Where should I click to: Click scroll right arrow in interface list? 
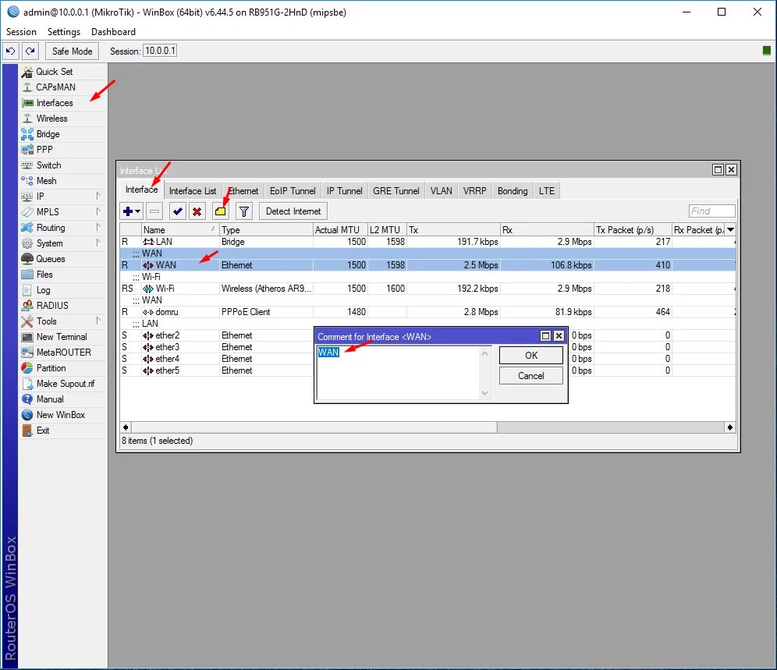coord(730,427)
